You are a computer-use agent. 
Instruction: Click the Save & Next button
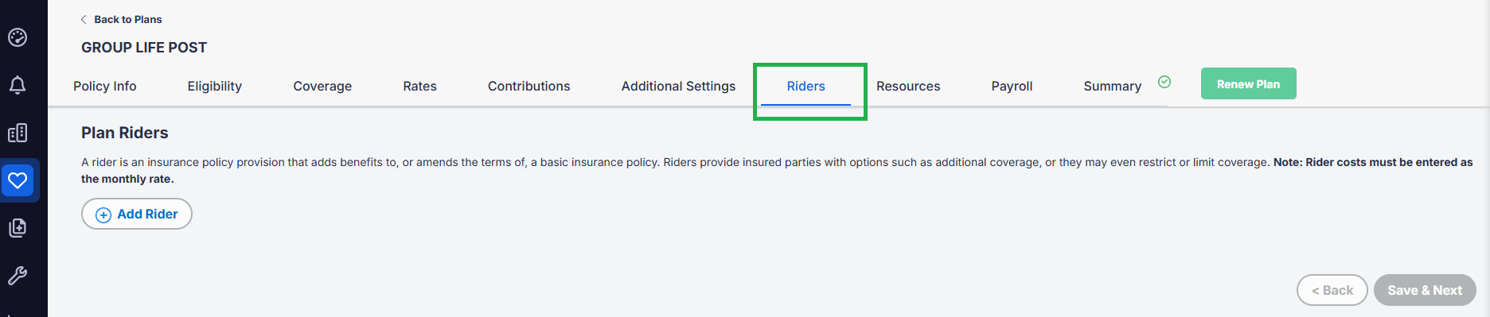click(1425, 290)
